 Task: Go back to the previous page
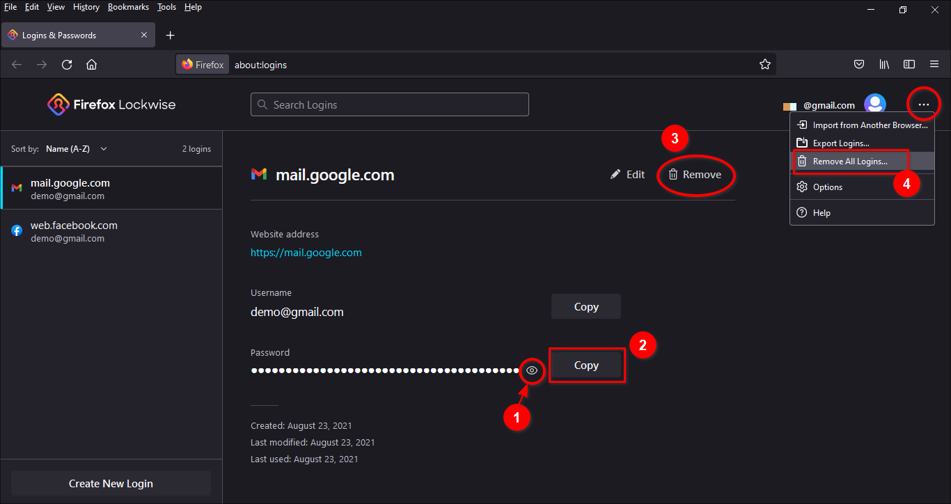[17, 65]
